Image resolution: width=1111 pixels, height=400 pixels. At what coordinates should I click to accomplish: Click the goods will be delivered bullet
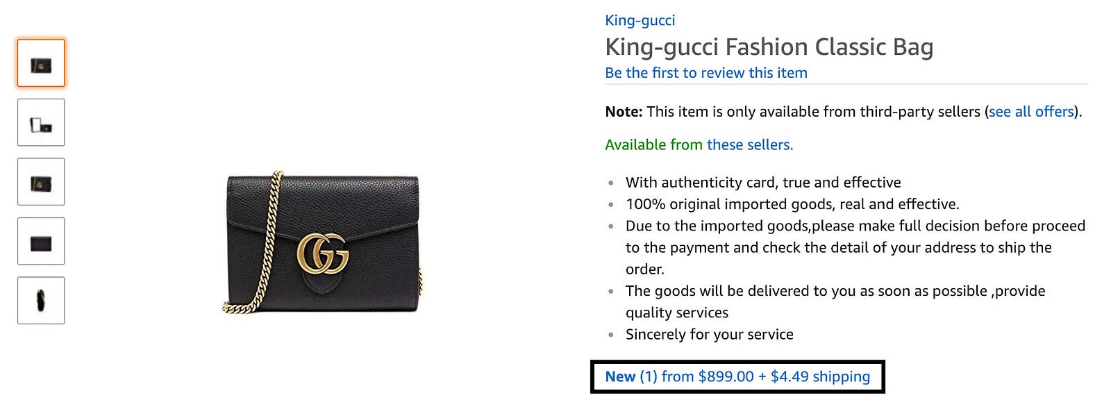(835, 301)
